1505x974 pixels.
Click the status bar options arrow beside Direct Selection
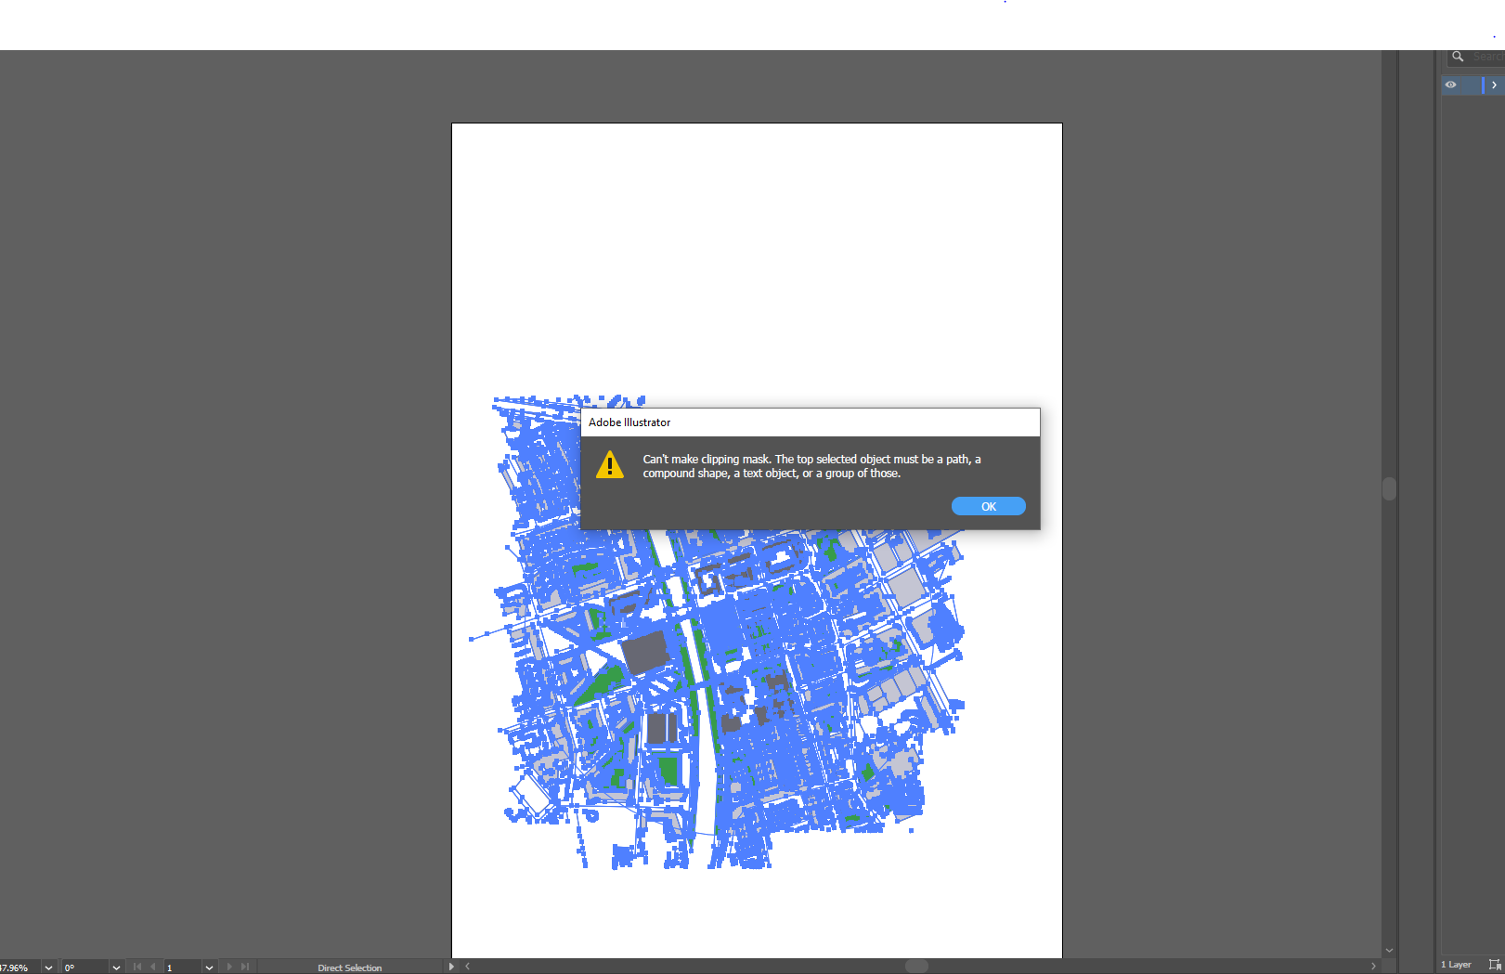[x=452, y=967]
